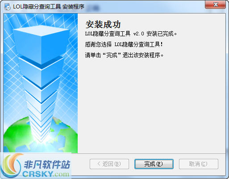The height and width of the screenshot is (179, 229).
Task: Click the window title LOL隐藏分查询工具 安装程序
Action: coord(49,7)
